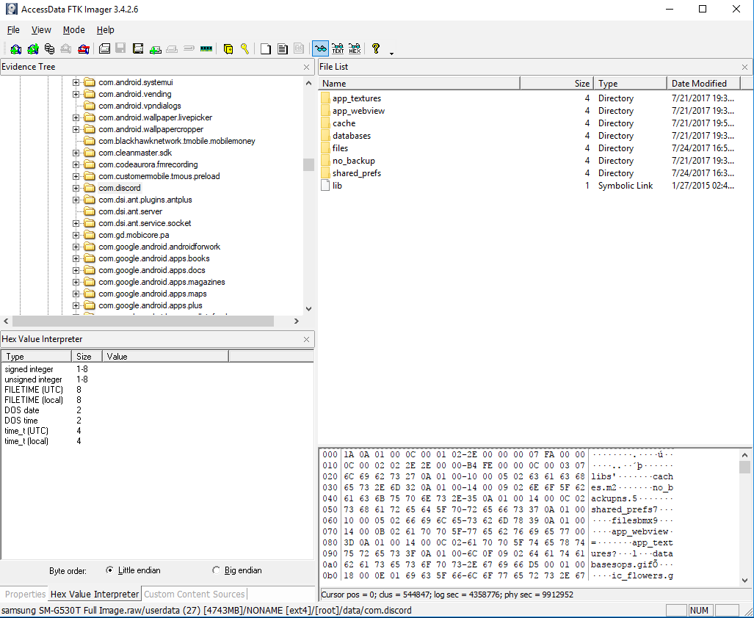Select com.dsi.ant.server tree item
The image size is (754, 618).
coord(130,211)
